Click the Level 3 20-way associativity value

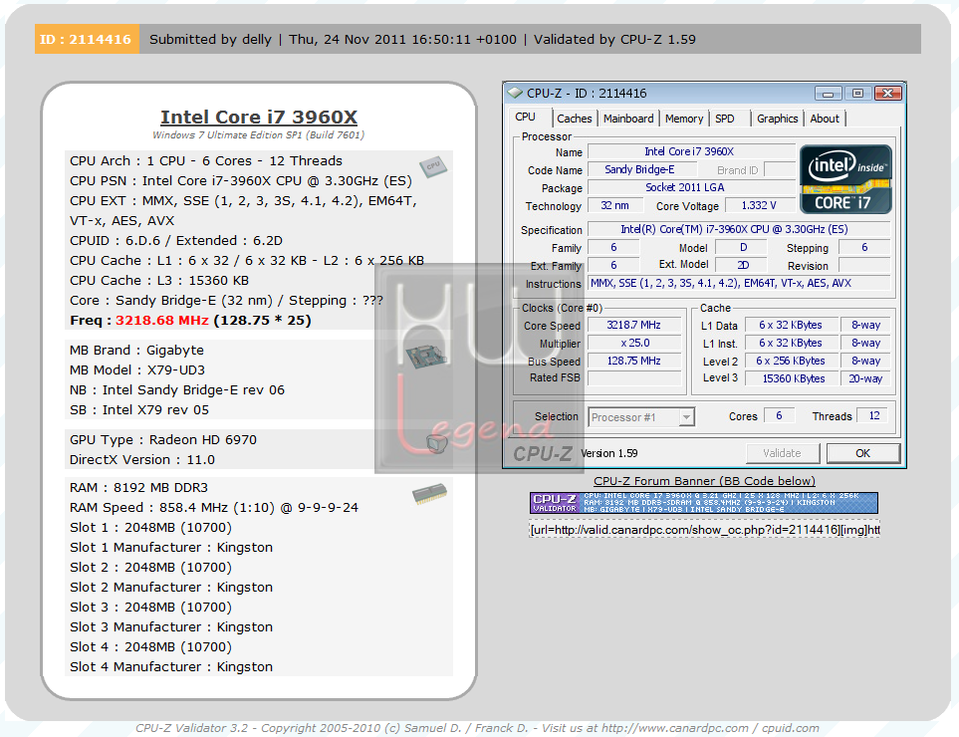tap(865, 378)
